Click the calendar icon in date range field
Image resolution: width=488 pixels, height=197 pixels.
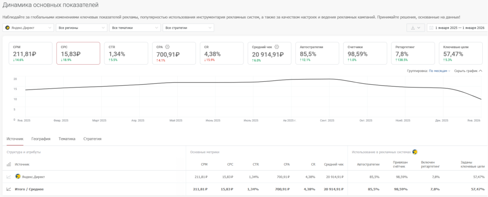[431, 28]
